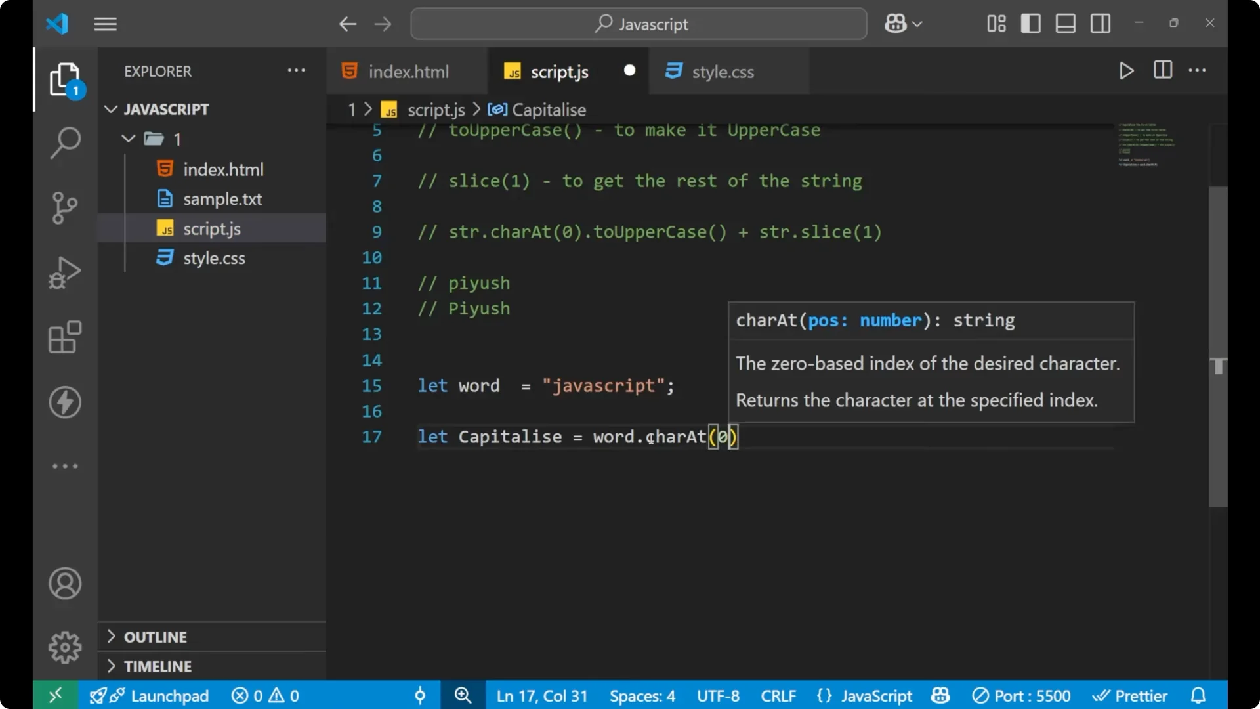
Task: Click the errors and warnings indicator
Action: coord(265,695)
